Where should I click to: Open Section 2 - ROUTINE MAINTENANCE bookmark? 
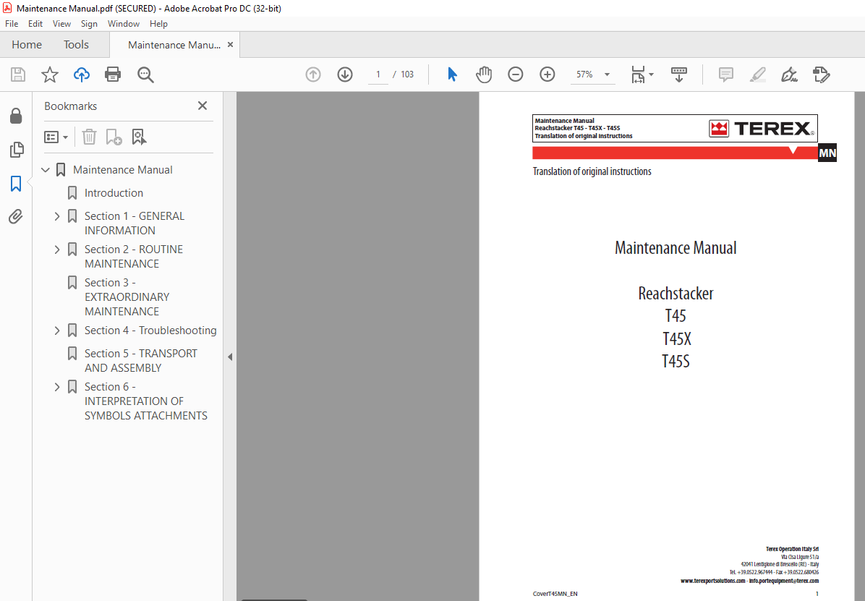click(x=134, y=257)
